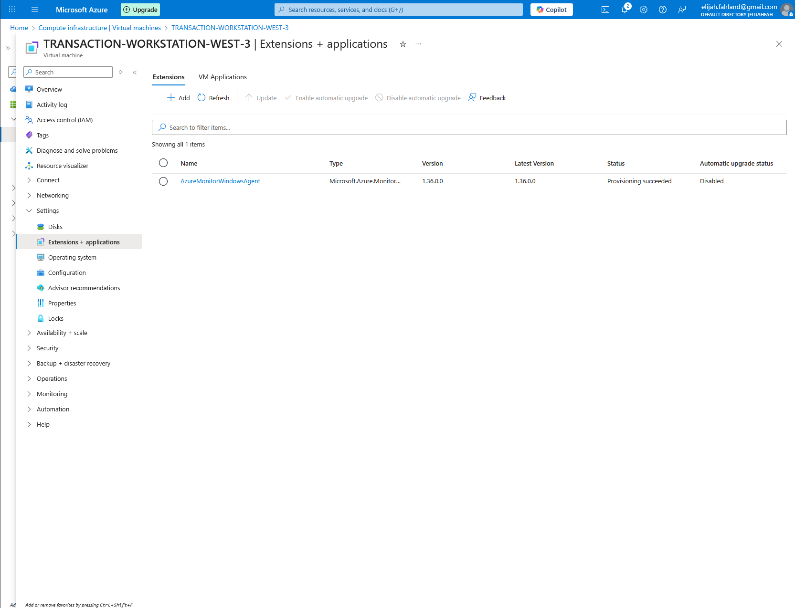795x608 pixels.
Task: Open the help question mark icon
Action: (x=663, y=10)
